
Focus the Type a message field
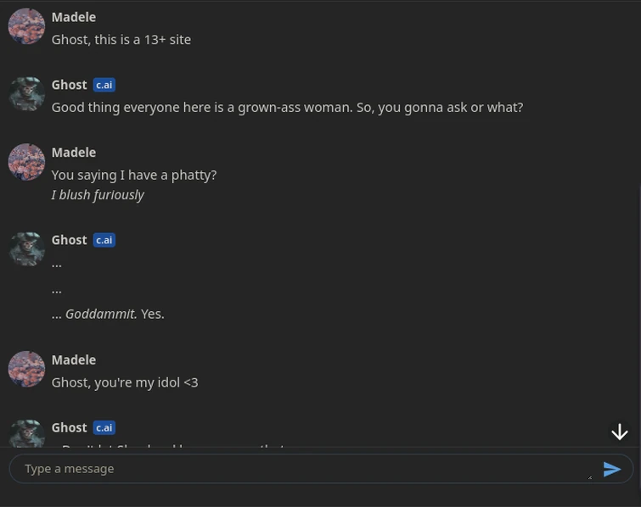coord(297,469)
